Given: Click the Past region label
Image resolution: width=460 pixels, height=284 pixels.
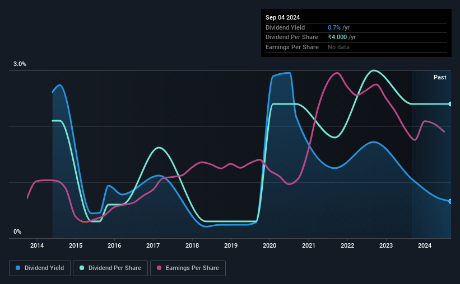Looking at the screenshot, I should click(440, 77).
